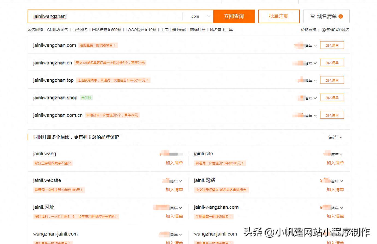
Task: Open the 筛选 filter dropdown
Action: click(x=335, y=137)
